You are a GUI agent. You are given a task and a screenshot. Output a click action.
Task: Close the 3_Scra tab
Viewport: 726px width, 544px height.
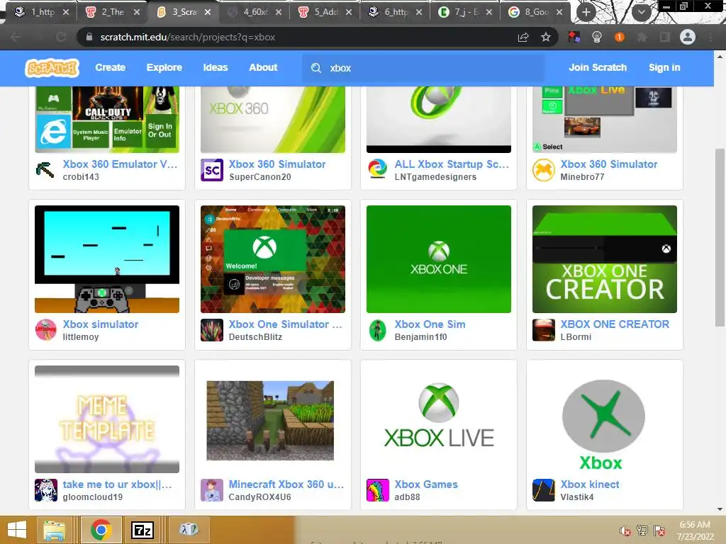click(x=208, y=12)
